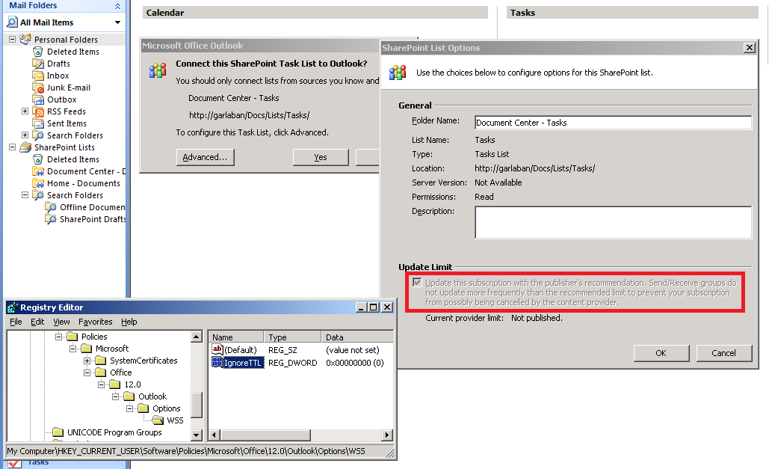
Task: Click the Description text box
Action: 613,223
